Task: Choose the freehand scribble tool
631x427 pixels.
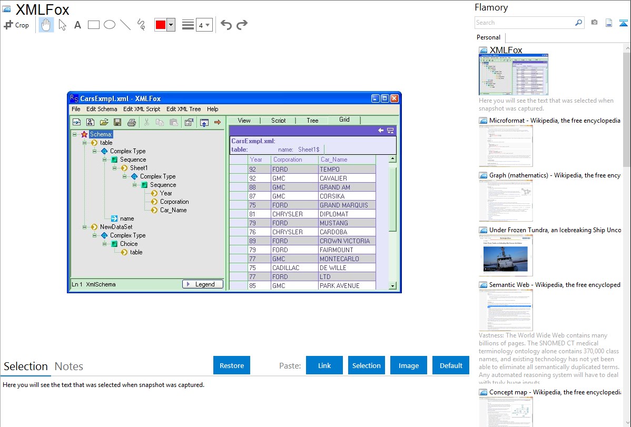Action: [x=141, y=25]
